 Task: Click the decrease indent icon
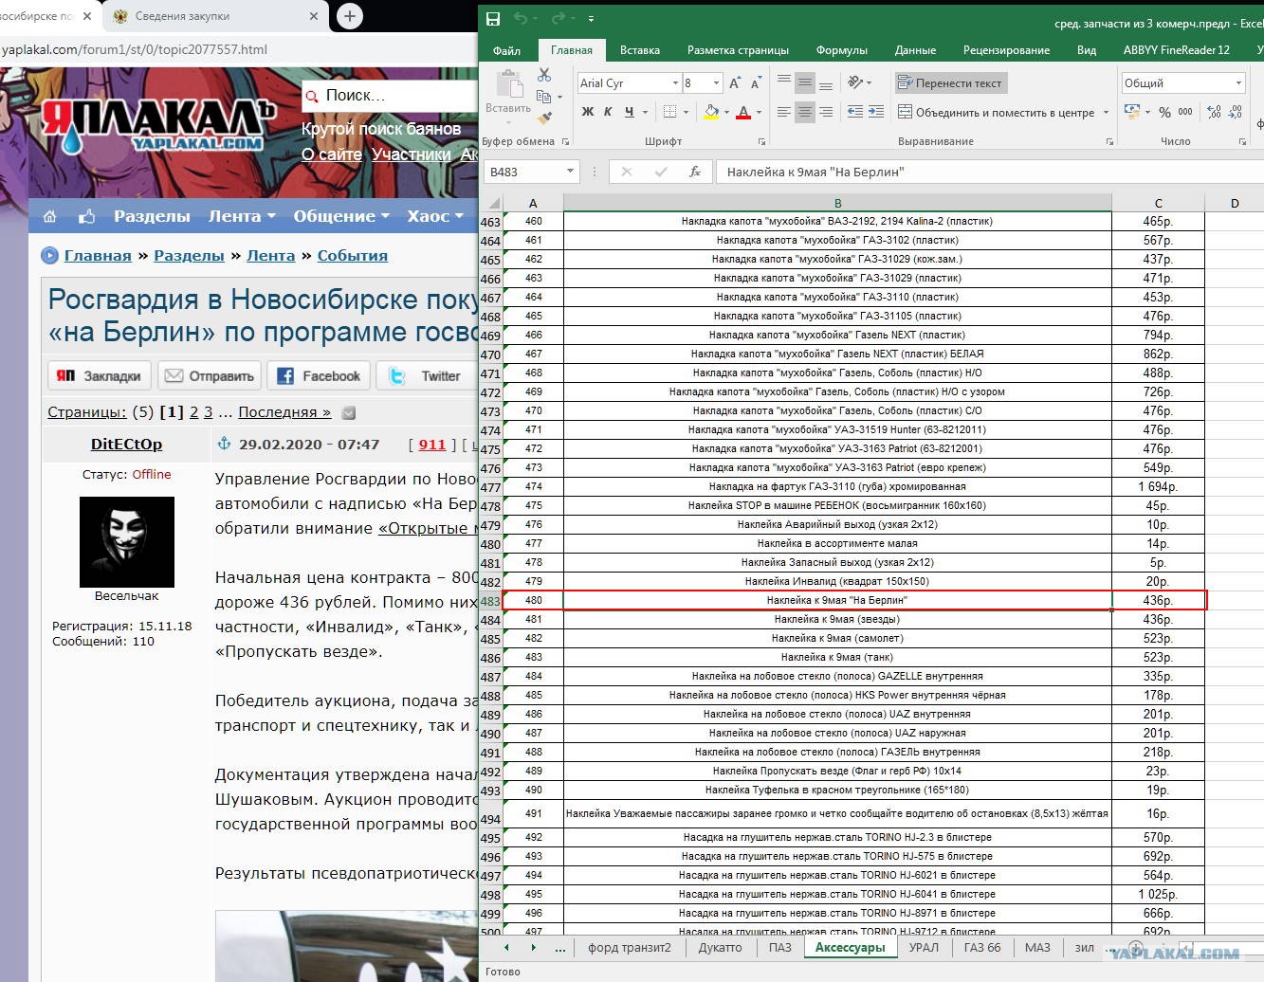tap(855, 112)
